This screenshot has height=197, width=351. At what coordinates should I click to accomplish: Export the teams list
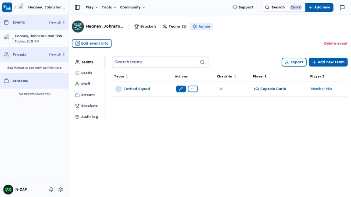coord(294,62)
